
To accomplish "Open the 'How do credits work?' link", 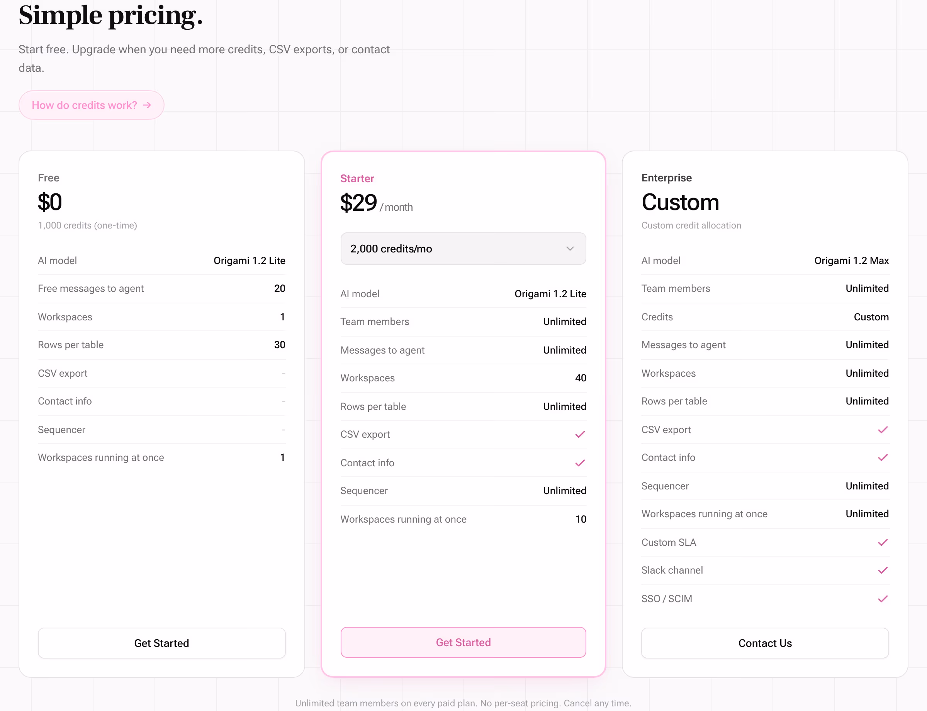I will [x=92, y=105].
